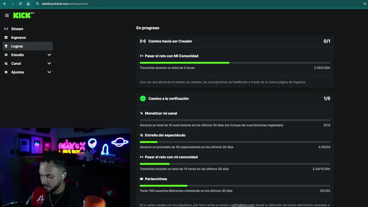Select the Logros menu item
Screen dimensions: 368x207
click(28, 46)
